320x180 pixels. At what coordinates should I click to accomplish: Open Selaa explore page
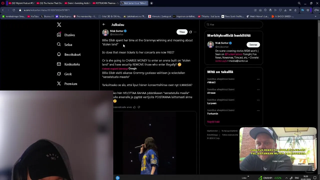click(x=64, y=45)
